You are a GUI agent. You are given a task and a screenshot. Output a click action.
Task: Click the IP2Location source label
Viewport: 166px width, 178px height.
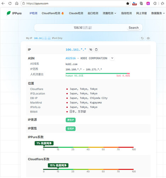tap(38, 94)
